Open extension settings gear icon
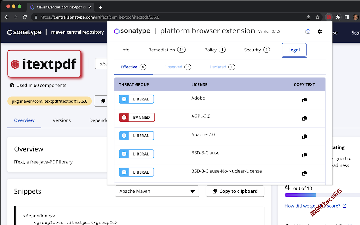 [x=320, y=31]
